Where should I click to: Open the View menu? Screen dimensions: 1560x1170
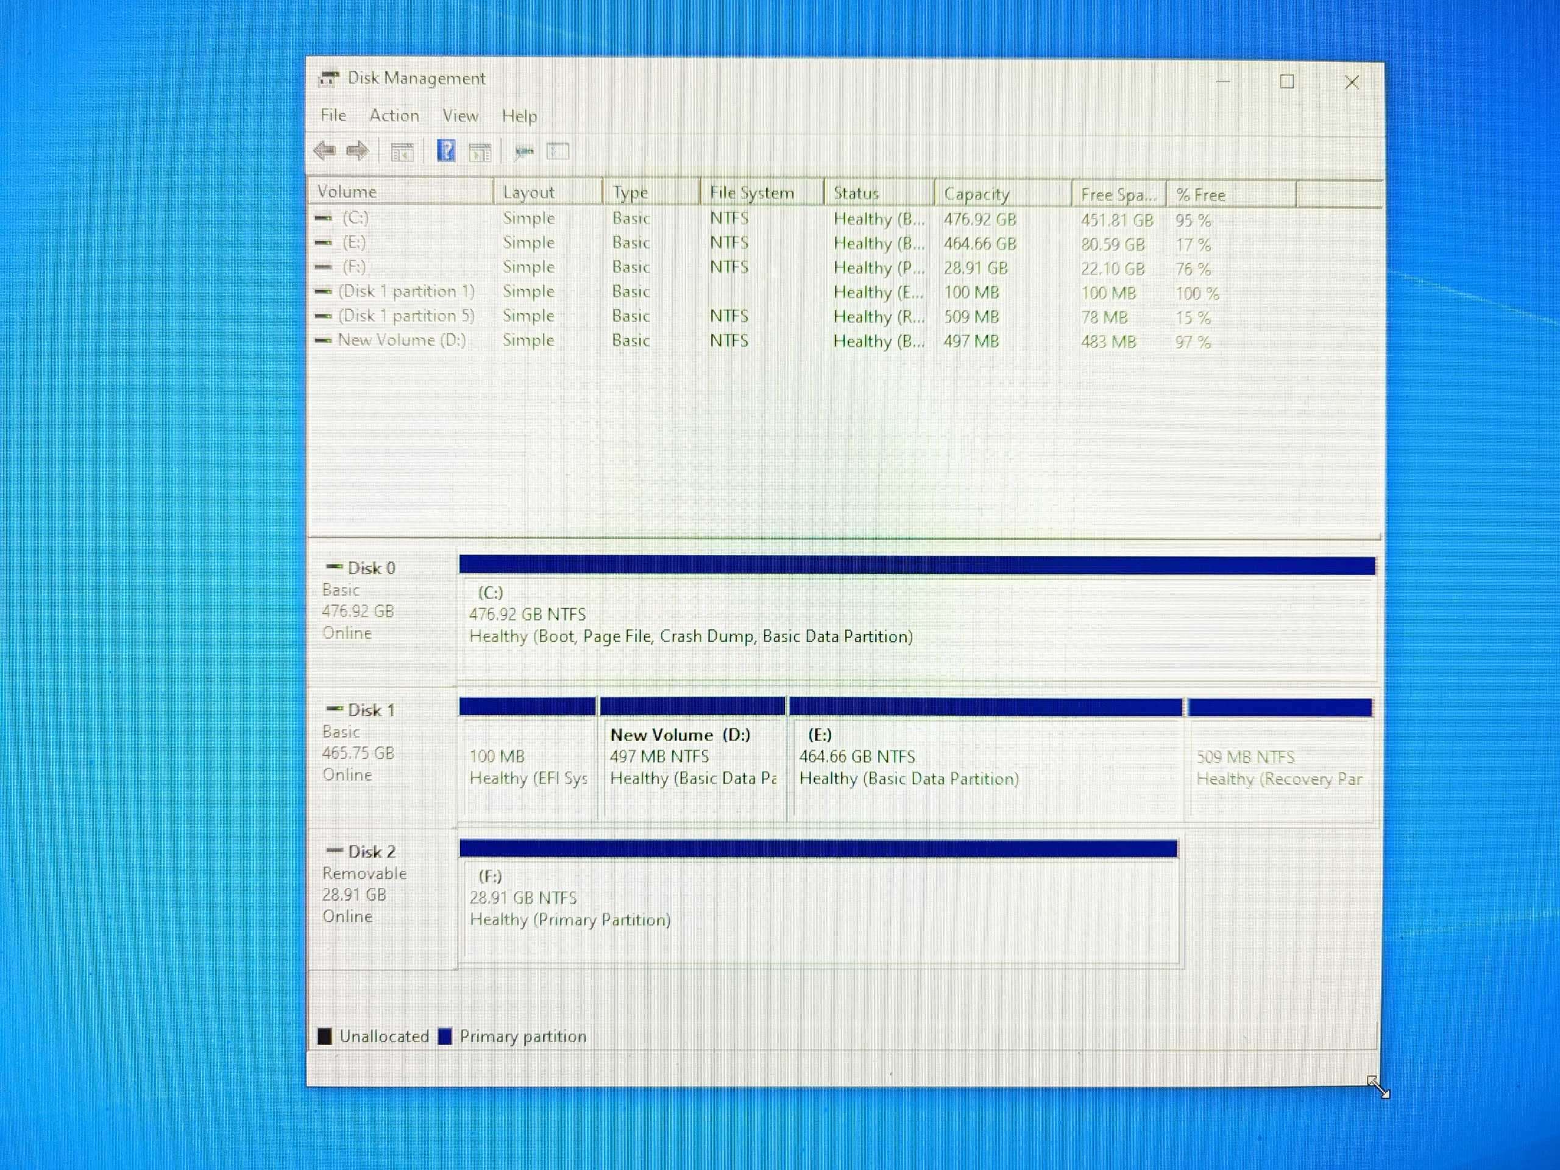pyautogui.click(x=460, y=116)
